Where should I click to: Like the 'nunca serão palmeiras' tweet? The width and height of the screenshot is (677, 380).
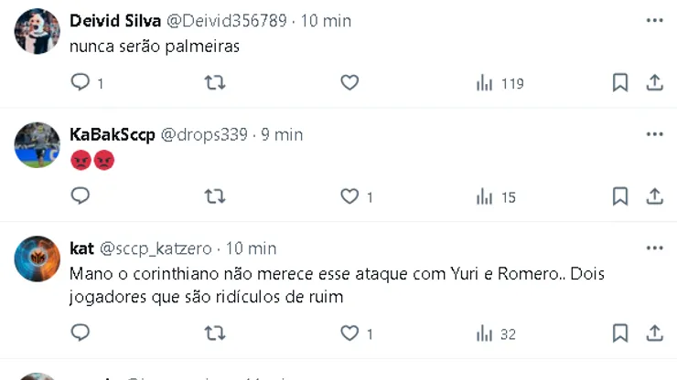(x=349, y=83)
